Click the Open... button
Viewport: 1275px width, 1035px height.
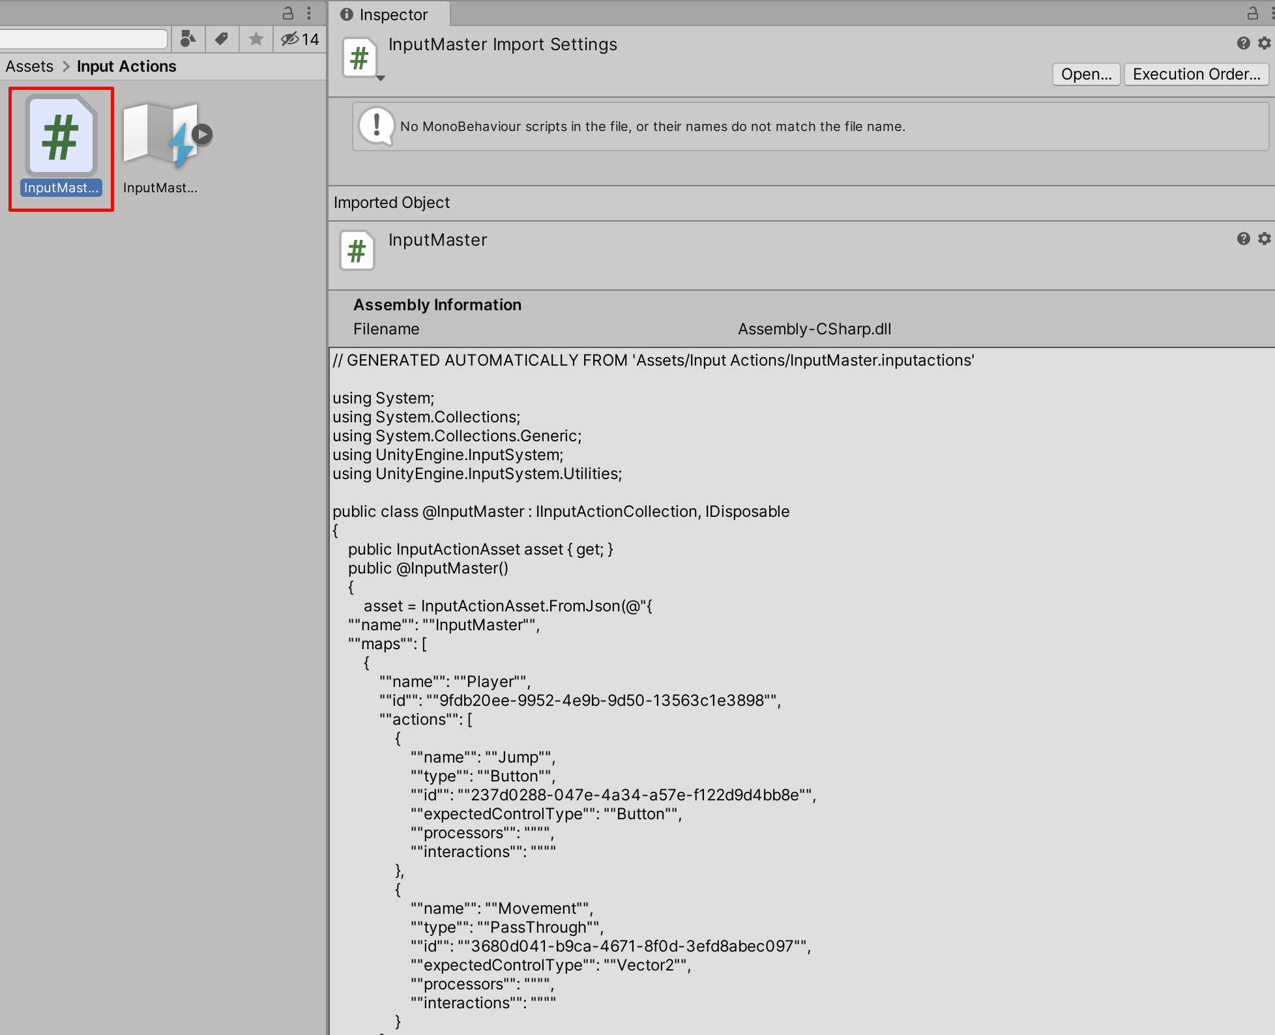point(1086,74)
